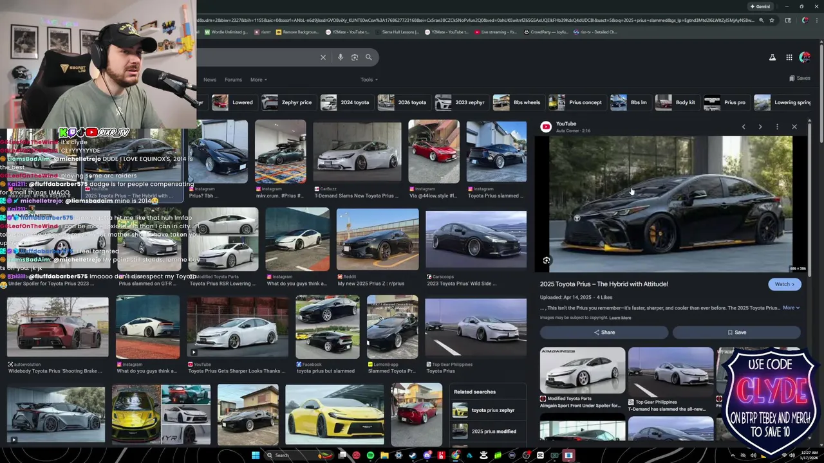This screenshot has width=824, height=463.
Task: Expand the More search categories menu
Action: coord(258,80)
